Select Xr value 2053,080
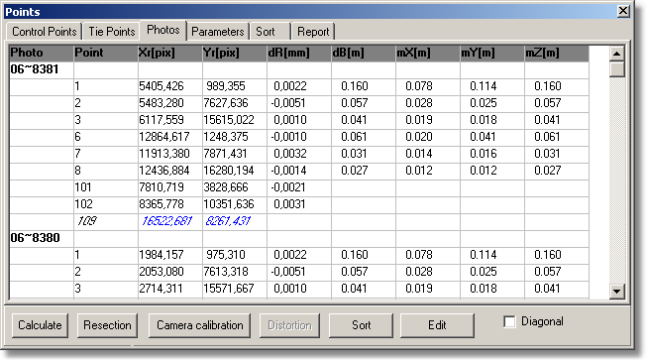The width and height of the screenshot is (647, 362). 162,272
